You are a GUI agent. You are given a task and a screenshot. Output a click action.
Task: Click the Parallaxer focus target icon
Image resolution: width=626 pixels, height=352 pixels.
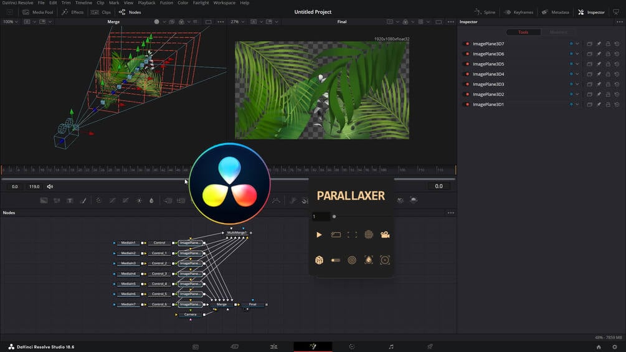pos(385,260)
